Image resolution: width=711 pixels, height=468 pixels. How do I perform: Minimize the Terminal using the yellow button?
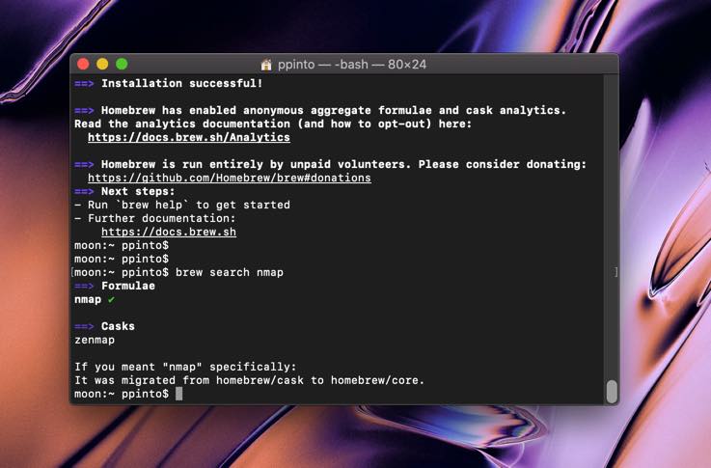[x=102, y=64]
